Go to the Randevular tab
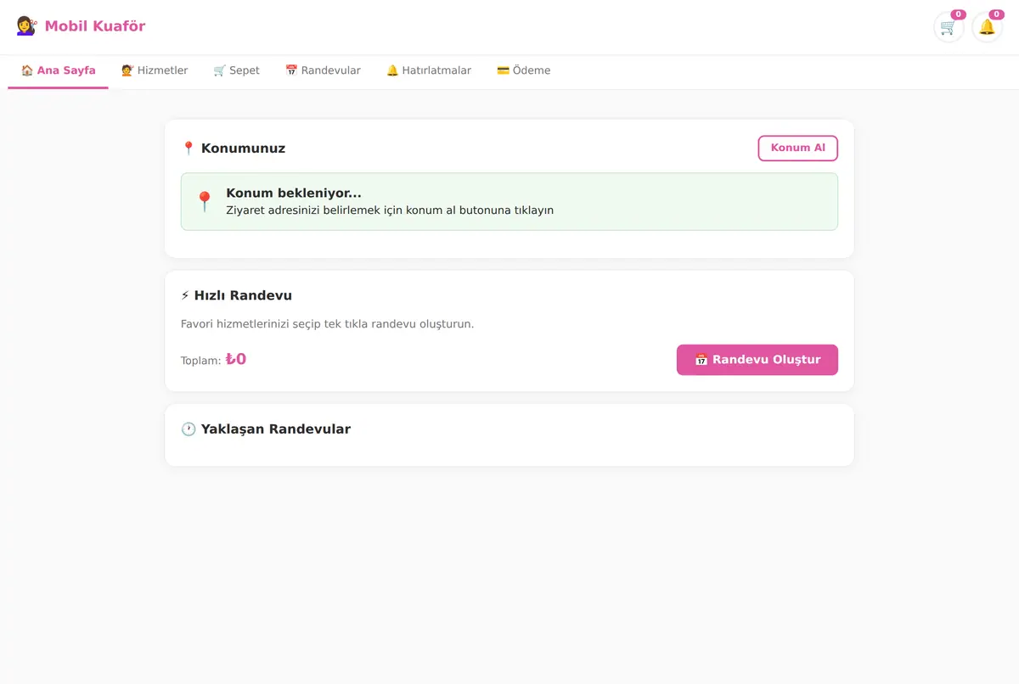This screenshot has width=1019, height=684. (323, 70)
